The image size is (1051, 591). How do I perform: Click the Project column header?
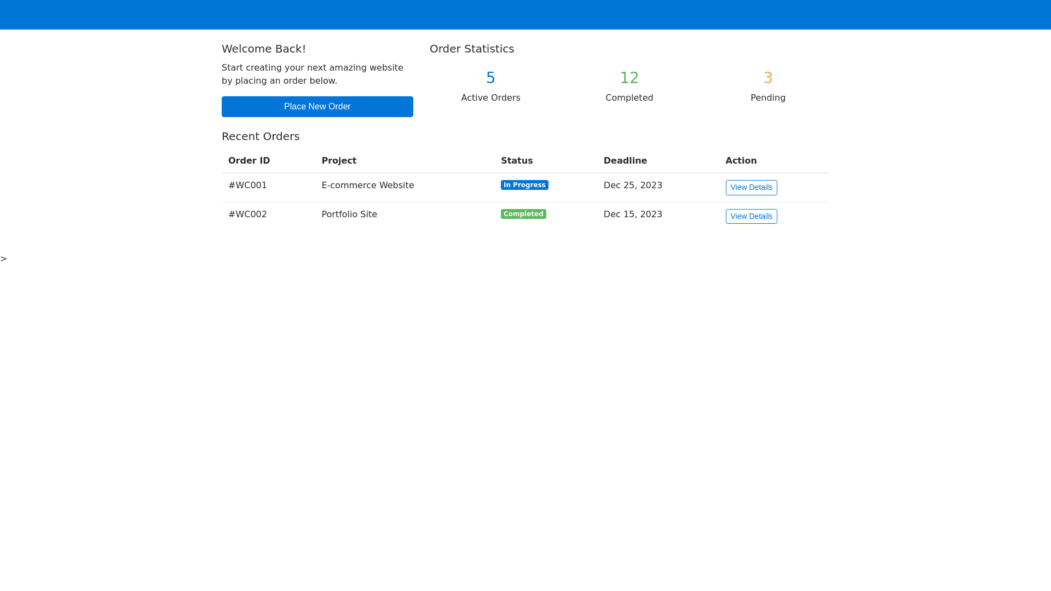339,161
